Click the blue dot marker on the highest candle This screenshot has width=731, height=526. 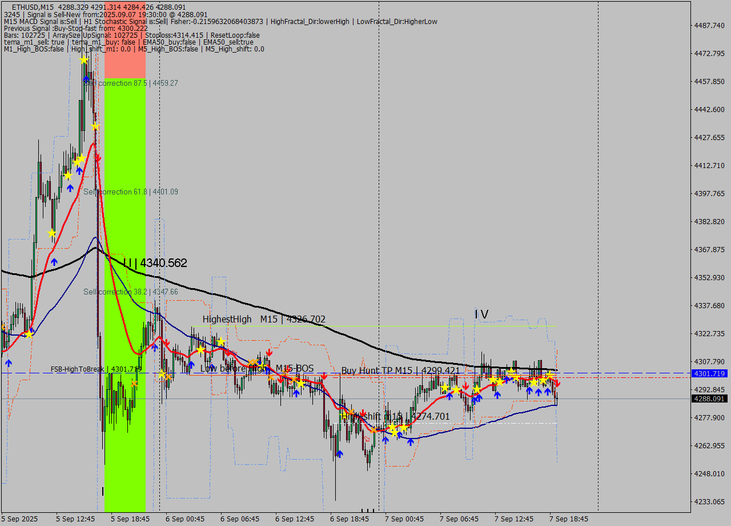tap(86, 79)
